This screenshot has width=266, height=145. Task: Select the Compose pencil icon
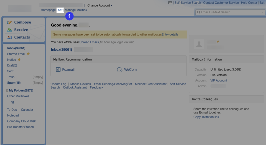point(10,22)
